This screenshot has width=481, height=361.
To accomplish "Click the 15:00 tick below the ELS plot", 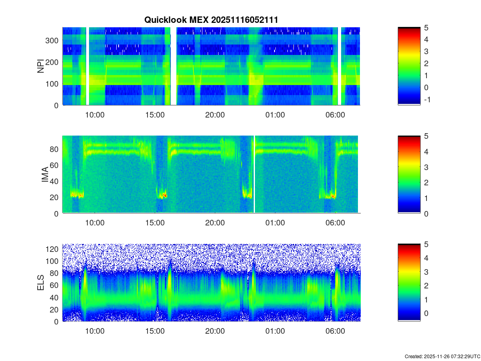I will point(155,331).
